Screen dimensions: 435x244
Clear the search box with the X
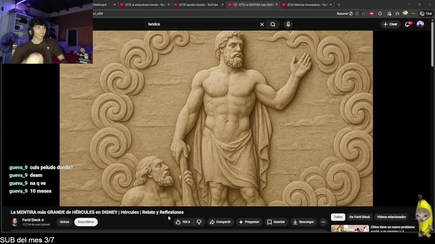(262, 24)
